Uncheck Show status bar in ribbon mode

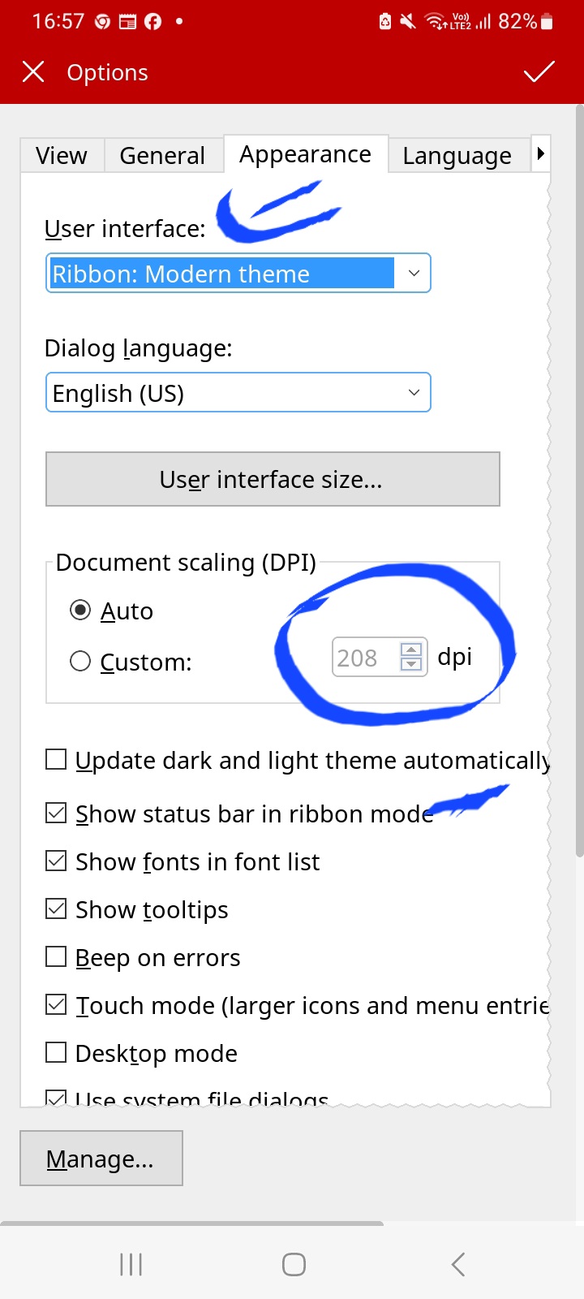56,813
